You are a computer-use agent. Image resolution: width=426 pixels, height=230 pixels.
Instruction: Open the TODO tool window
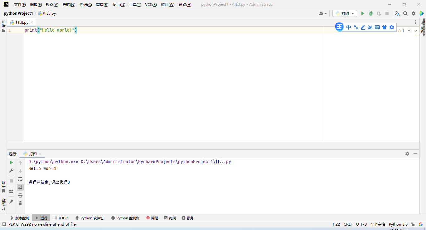[61, 218]
